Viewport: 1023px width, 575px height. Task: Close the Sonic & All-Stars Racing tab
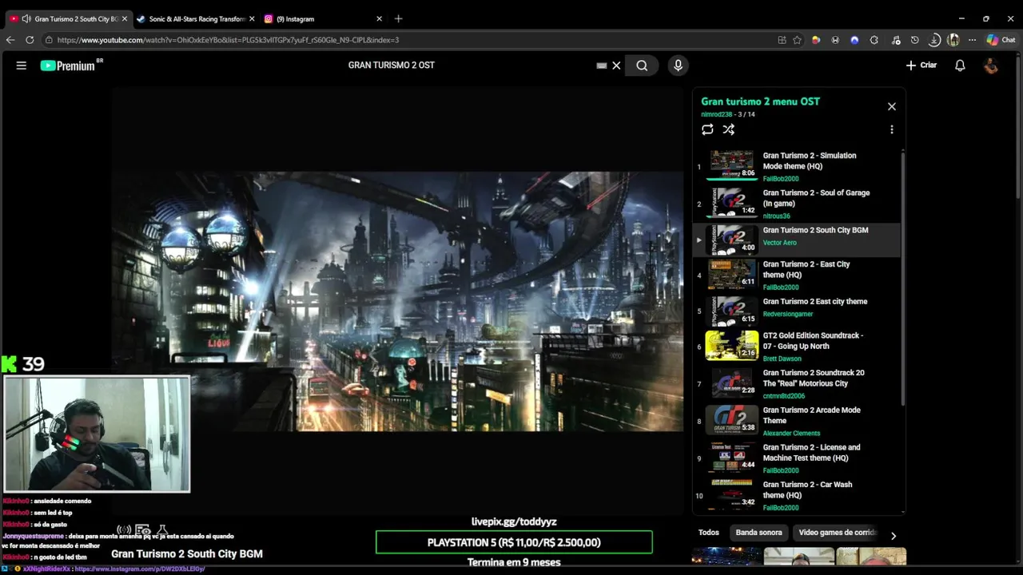point(252,18)
